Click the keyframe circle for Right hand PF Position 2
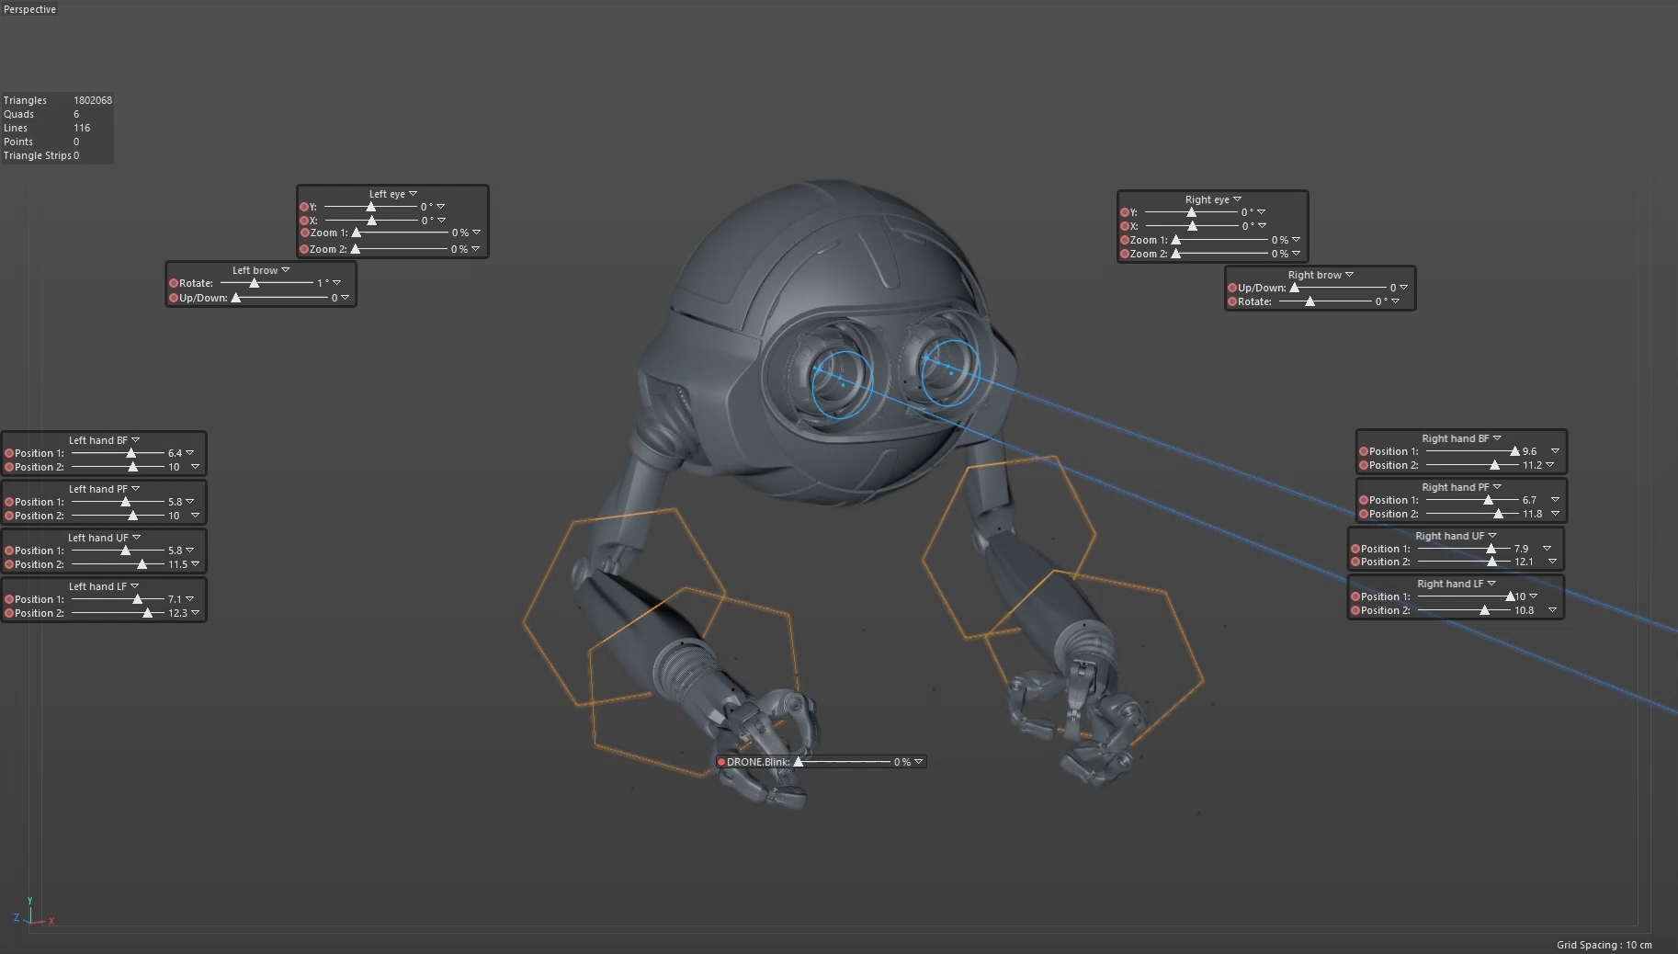 [x=1363, y=515]
